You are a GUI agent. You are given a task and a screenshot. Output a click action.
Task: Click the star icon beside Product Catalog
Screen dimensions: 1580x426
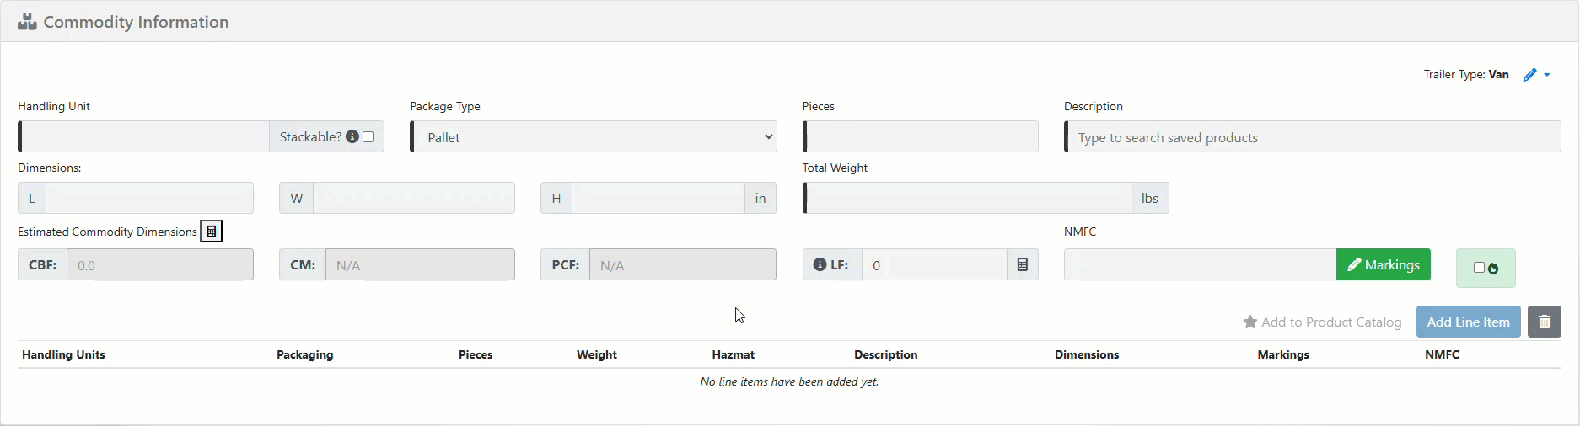click(x=1249, y=322)
